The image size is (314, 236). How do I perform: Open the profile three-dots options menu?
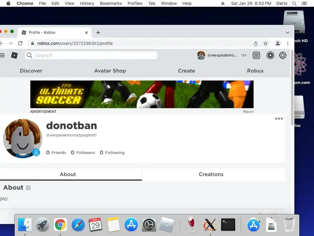pyautogui.click(x=279, y=119)
